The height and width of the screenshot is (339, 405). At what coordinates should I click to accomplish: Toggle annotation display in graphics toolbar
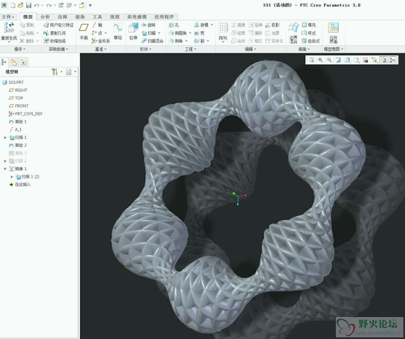(383, 60)
